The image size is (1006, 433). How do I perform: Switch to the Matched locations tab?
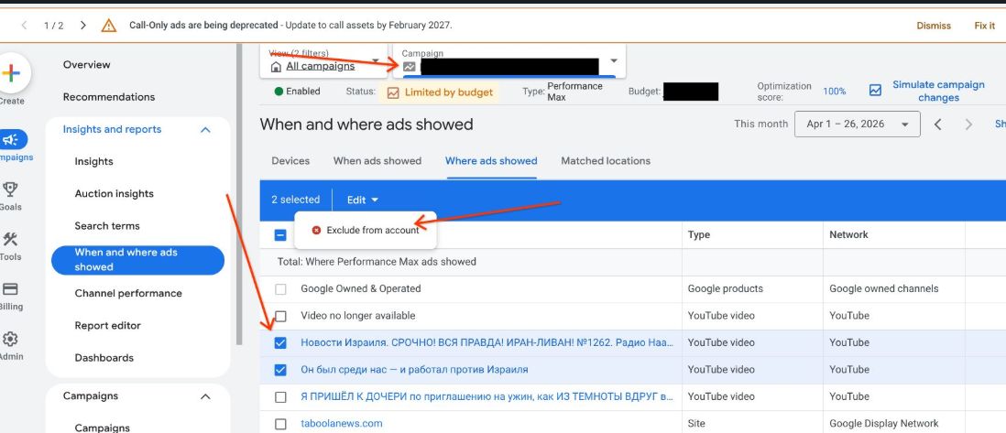click(x=606, y=161)
